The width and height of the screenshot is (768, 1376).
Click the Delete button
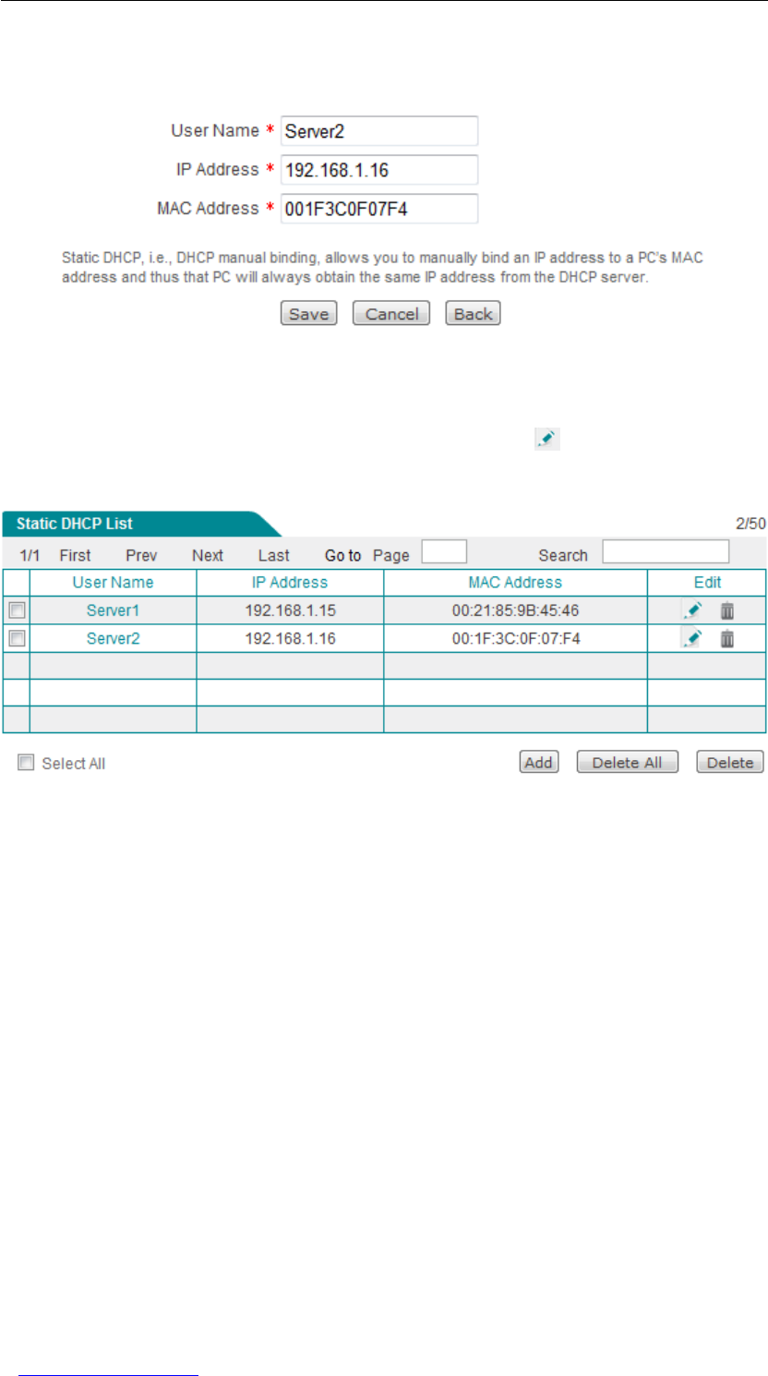pos(730,762)
